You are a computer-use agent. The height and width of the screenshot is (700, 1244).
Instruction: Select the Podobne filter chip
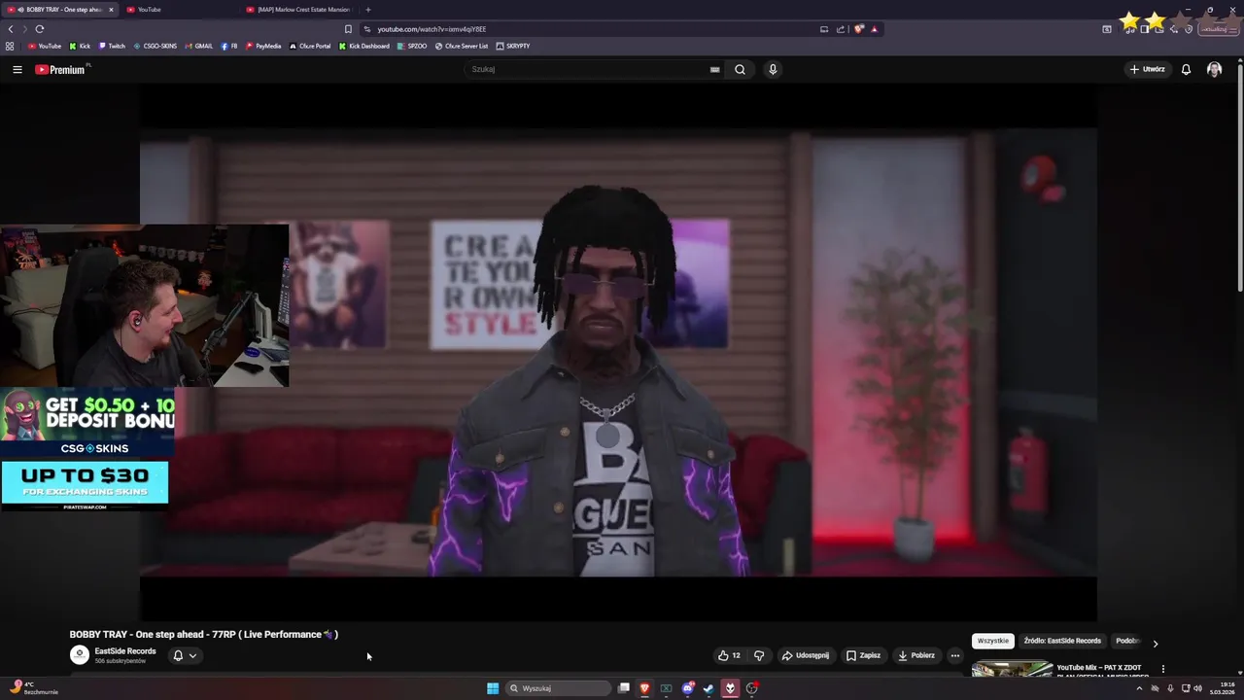click(x=1127, y=641)
